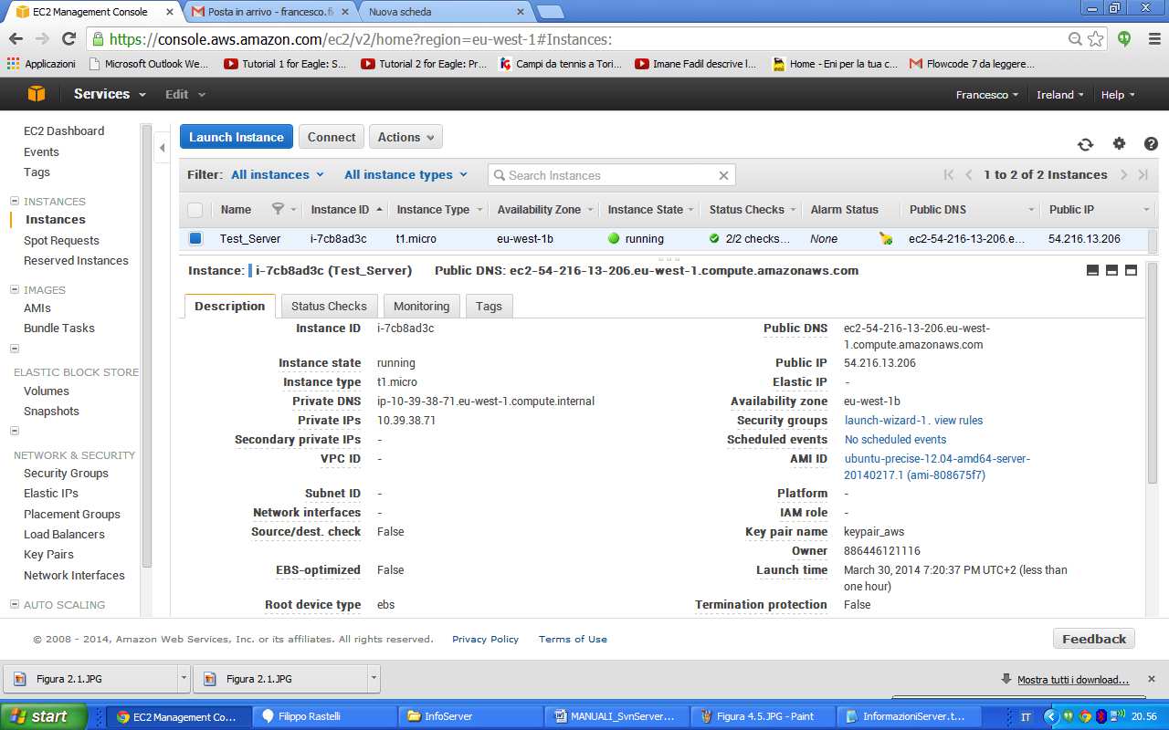1169x730 pixels.
Task: Switch to the Tags tab
Action: (x=489, y=306)
